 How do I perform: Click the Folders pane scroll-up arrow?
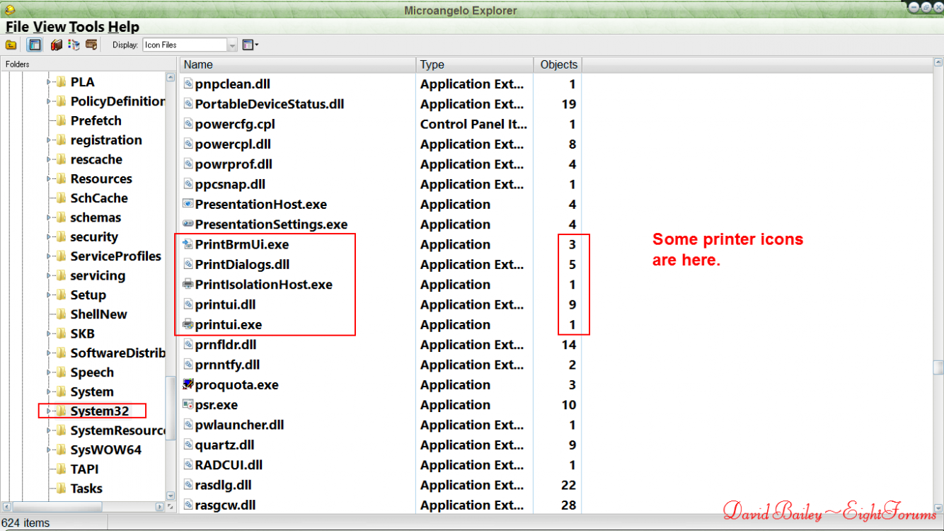[170, 76]
